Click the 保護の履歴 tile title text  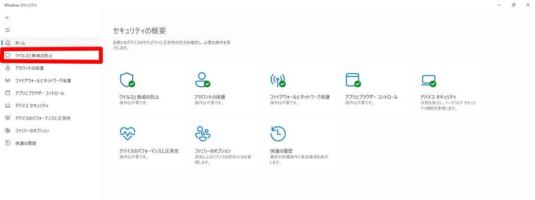click(x=281, y=150)
